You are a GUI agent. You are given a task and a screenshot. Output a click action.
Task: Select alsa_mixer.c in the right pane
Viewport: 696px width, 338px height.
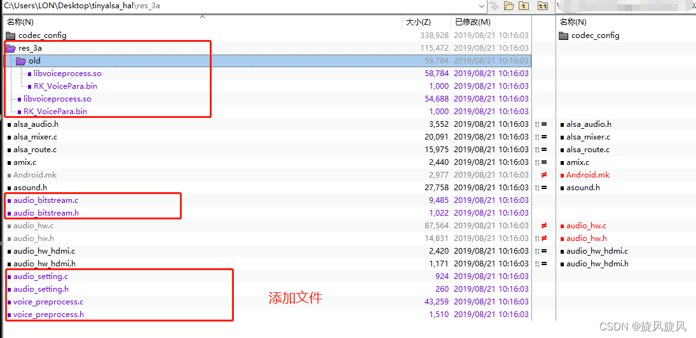point(588,137)
